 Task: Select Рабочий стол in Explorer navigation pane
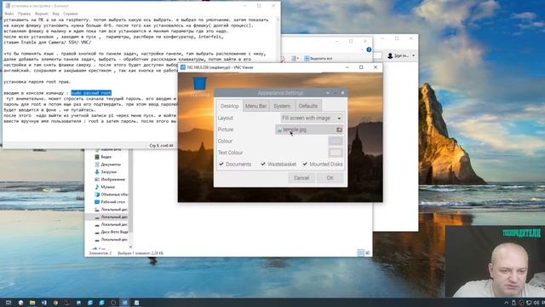[x=112, y=202]
